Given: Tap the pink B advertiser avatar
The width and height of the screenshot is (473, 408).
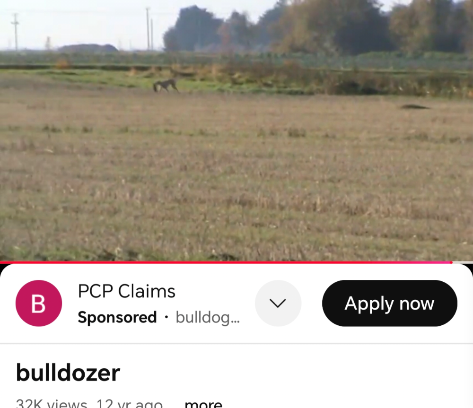Looking at the screenshot, I should (39, 303).
